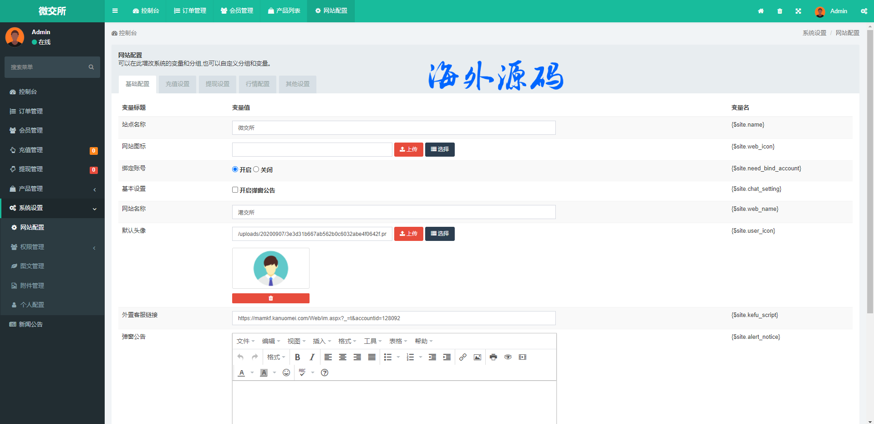Select the 开启 radio for 绑定账号
This screenshot has width=874, height=424.
235,169
